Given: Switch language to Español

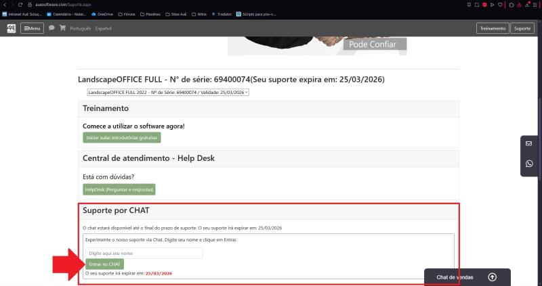Looking at the screenshot, I should point(103,28).
